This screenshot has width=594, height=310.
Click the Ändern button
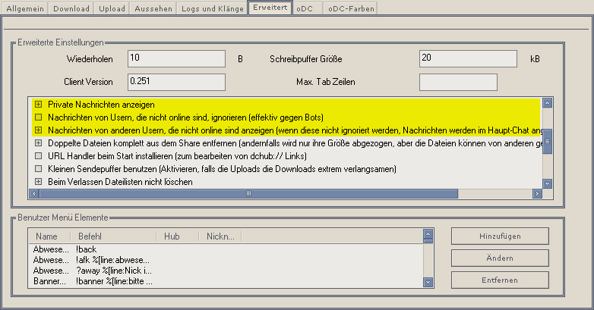pyautogui.click(x=500, y=258)
